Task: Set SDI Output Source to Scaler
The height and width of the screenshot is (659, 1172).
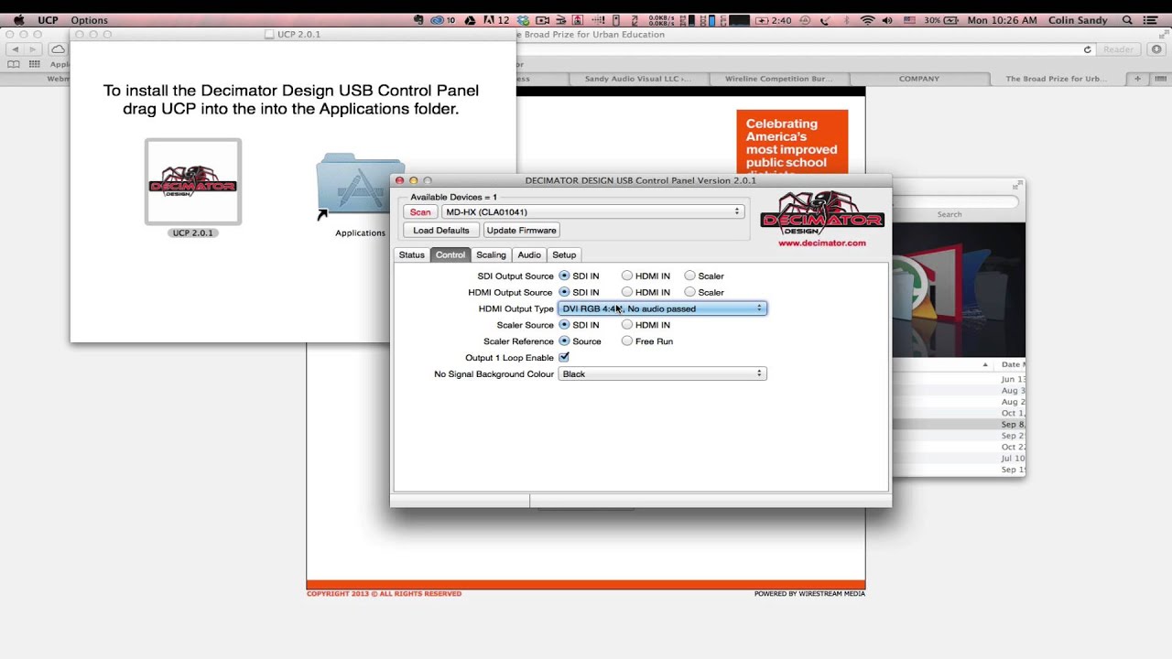Action: tap(689, 275)
